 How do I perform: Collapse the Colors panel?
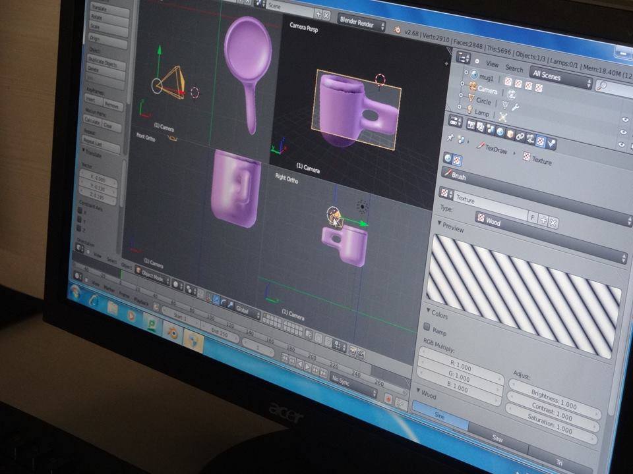click(x=429, y=310)
